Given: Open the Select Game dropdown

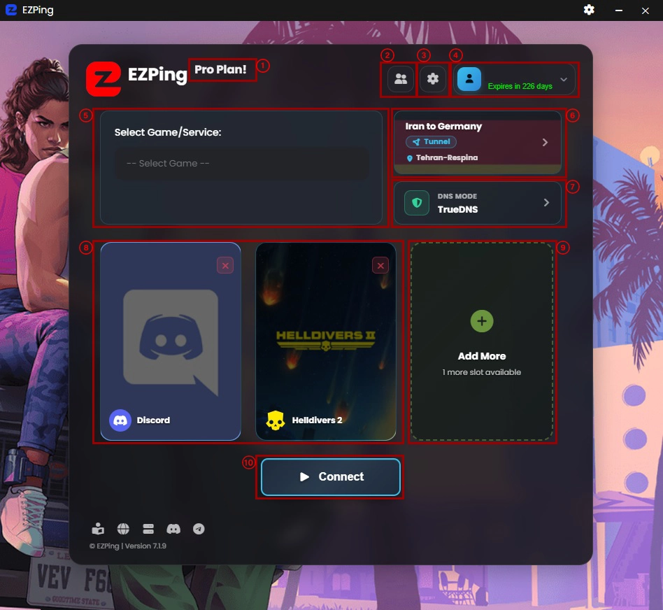Looking at the screenshot, I should coord(241,163).
